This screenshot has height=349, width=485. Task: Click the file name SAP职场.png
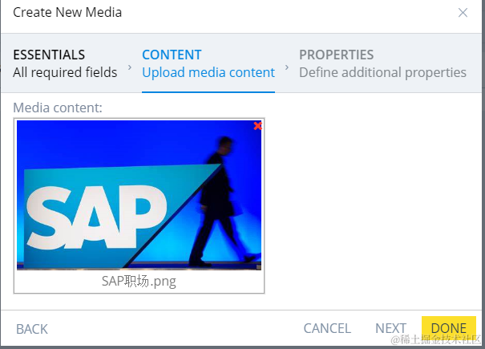[x=139, y=281]
